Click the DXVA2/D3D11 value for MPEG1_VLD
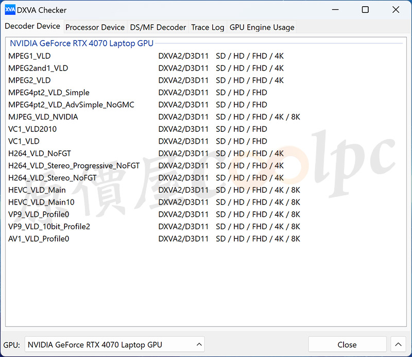The image size is (412, 357). click(x=183, y=56)
